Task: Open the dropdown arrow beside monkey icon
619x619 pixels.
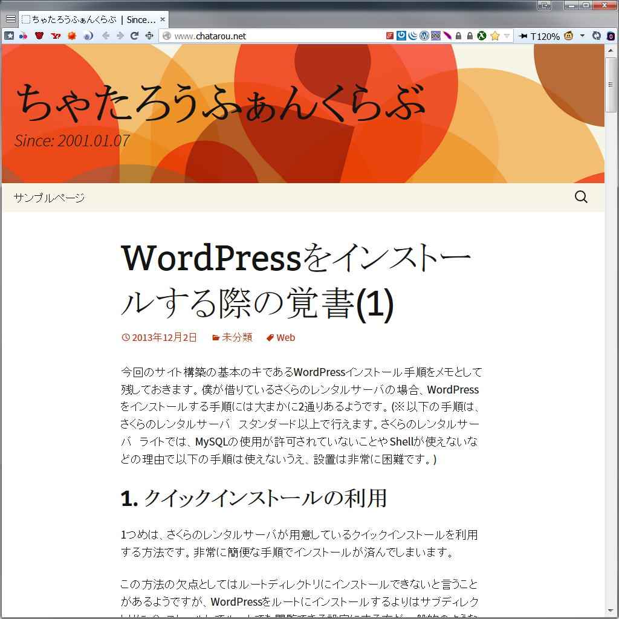Action: coord(582,36)
